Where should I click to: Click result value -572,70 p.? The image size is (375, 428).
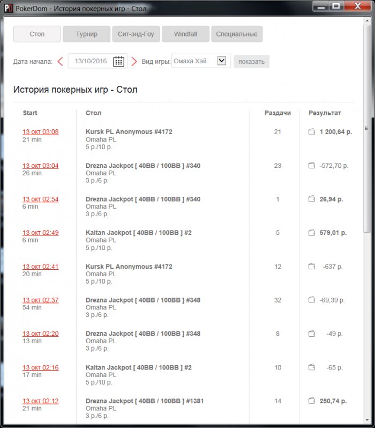334,166
